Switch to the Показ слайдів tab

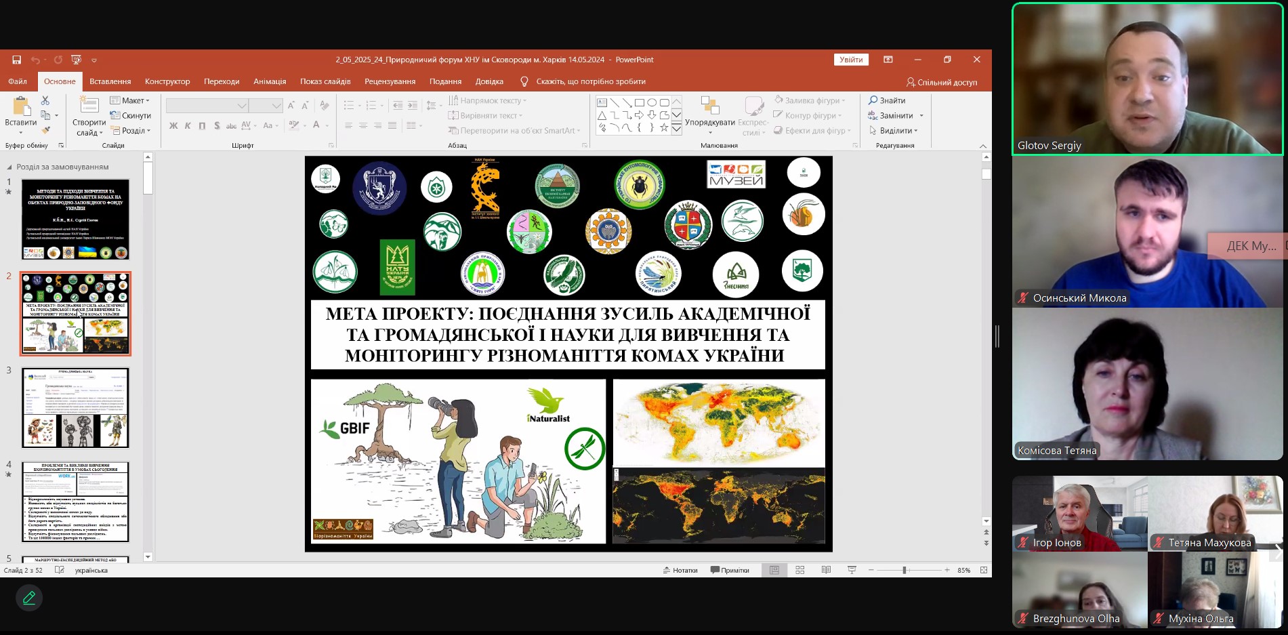325,81
